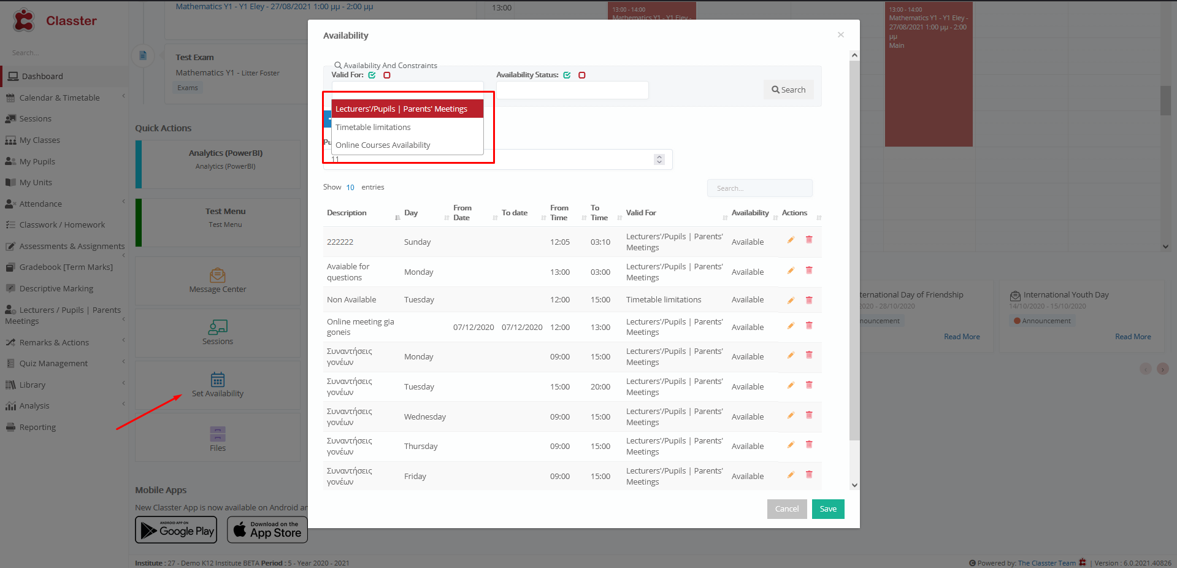
Task: Edit the Online meeting gia goneis row
Action: (791, 326)
